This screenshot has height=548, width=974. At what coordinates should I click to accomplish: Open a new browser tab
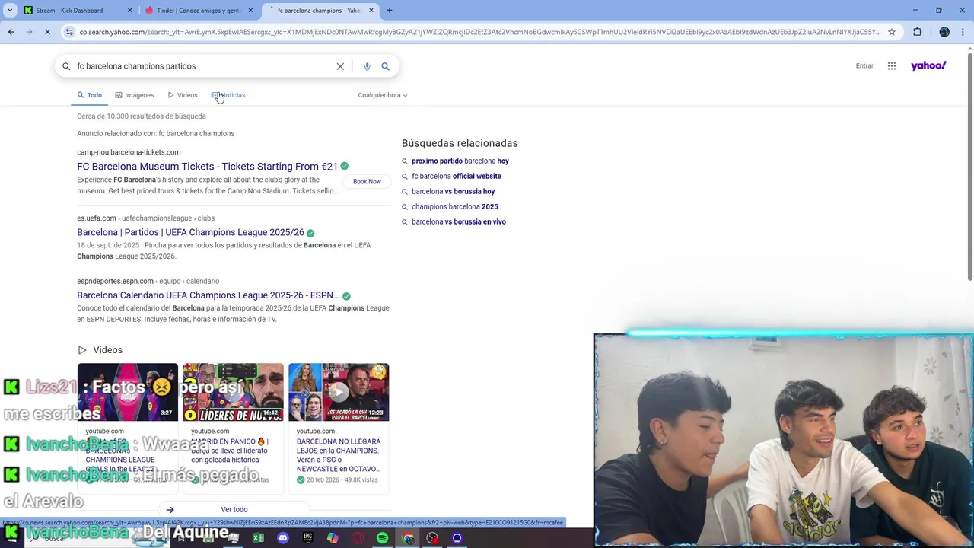(390, 11)
